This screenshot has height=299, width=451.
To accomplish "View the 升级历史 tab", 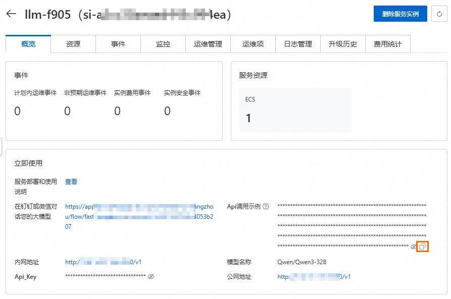I will (343, 44).
